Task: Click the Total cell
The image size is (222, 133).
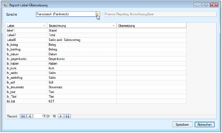Action: (82, 35)
